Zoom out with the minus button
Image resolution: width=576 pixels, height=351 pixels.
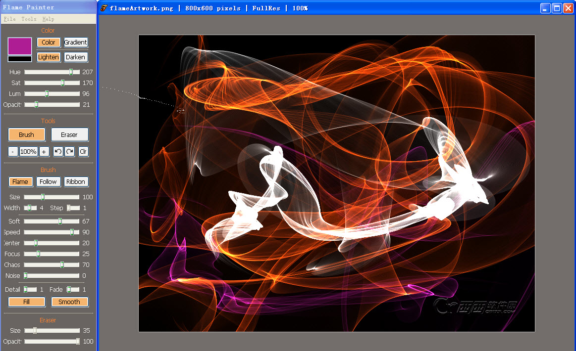(x=13, y=152)
